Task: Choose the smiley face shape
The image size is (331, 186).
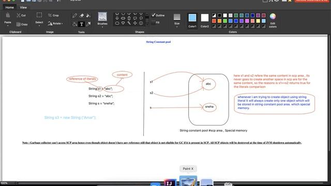Action: click(x=141, y=23)
